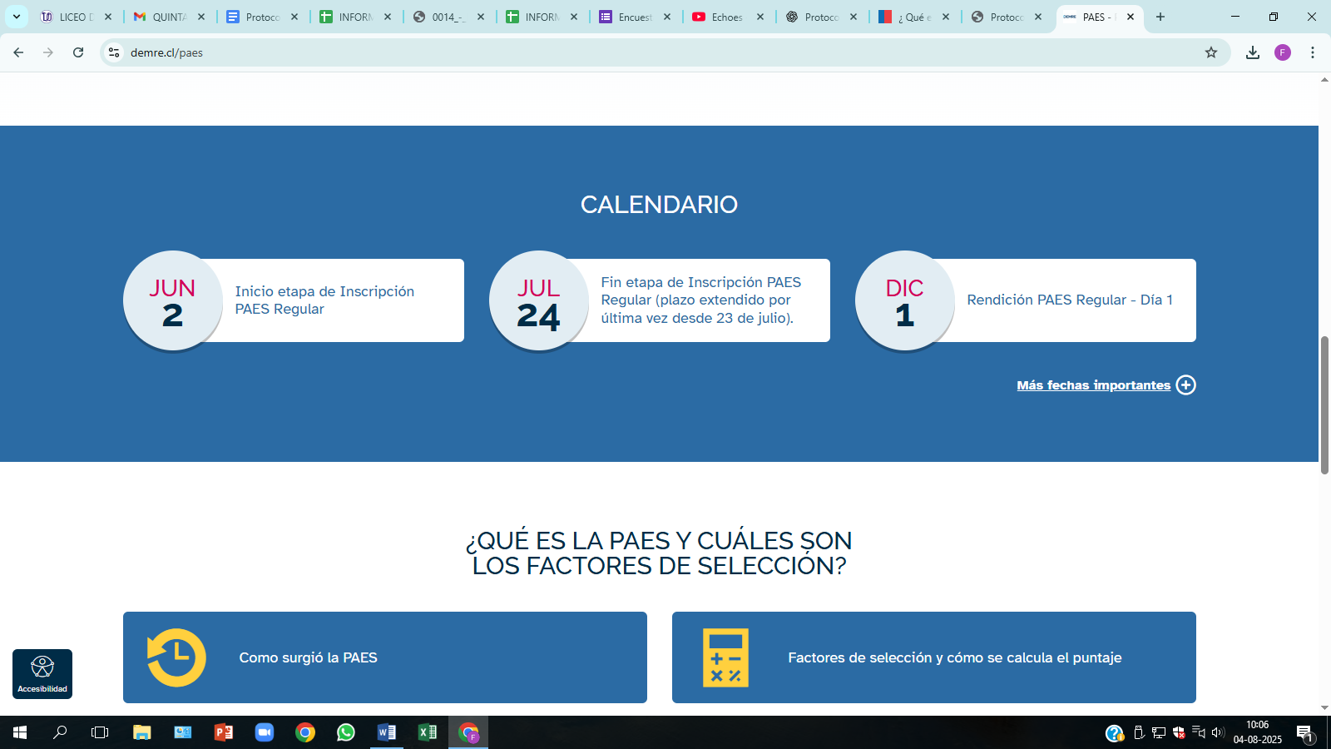Viewport: 1331px width, 749px height.
Task: Click the JUN 2 Inicio etapa de Inscripción card
Action: (x=294, y=300)
